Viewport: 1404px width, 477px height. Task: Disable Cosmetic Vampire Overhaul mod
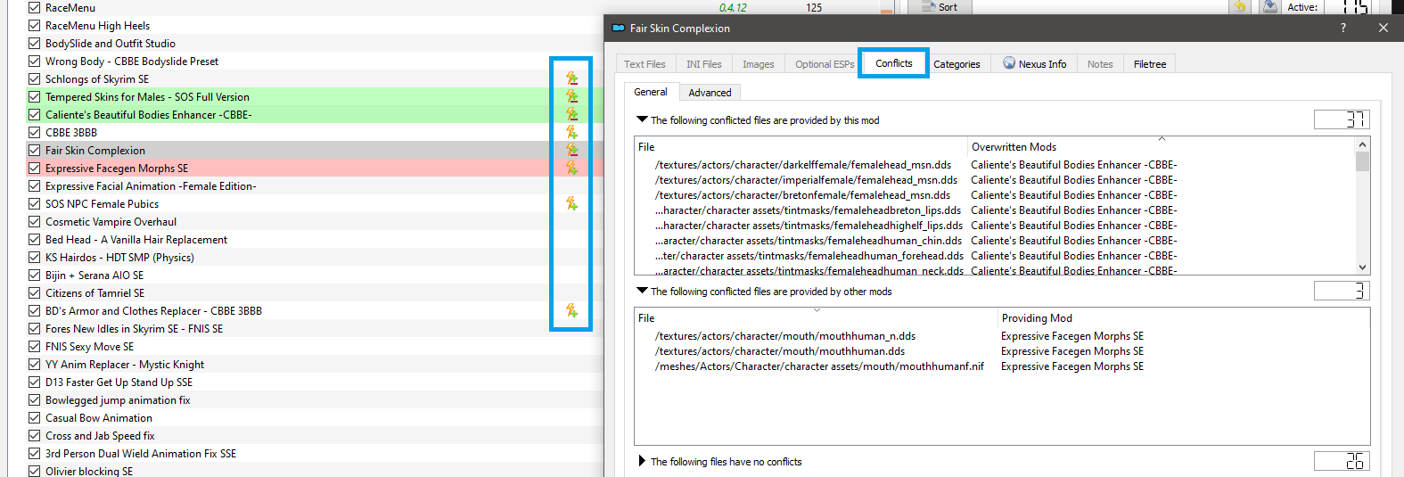pos(34,221)
